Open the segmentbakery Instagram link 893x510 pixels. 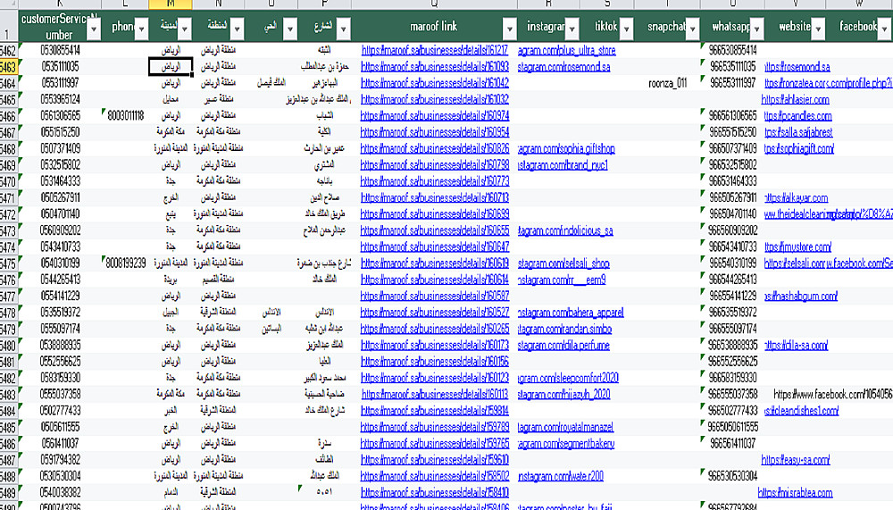566,443
